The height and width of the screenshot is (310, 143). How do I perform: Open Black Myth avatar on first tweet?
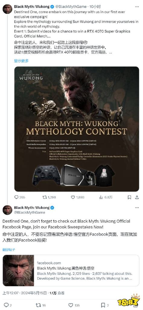coord(8,9)
